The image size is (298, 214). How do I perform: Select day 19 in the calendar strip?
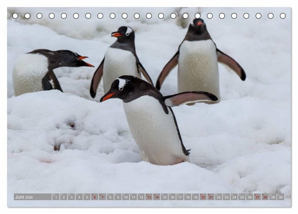pos(196,197)
